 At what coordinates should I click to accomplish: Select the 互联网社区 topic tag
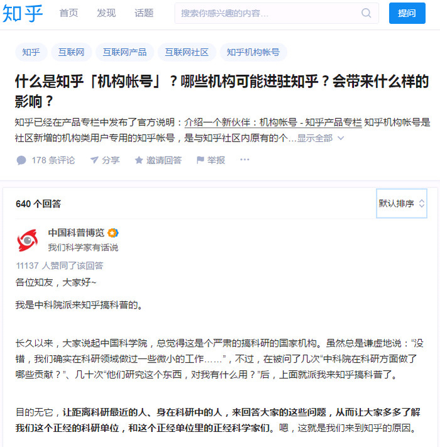click(x=187, y=52)
